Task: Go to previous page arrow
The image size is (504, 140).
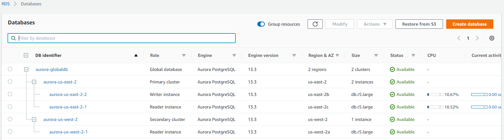Action: point(459,38)
